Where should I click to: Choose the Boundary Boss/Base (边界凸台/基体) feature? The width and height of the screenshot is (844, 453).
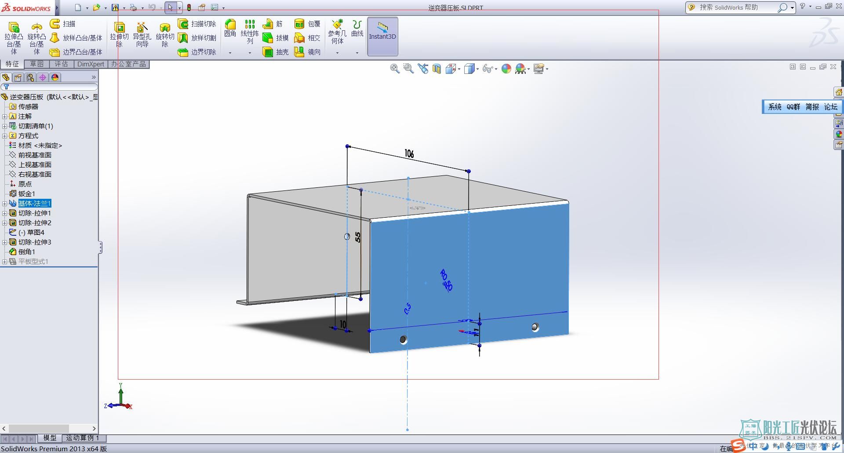tap(76, 52)
